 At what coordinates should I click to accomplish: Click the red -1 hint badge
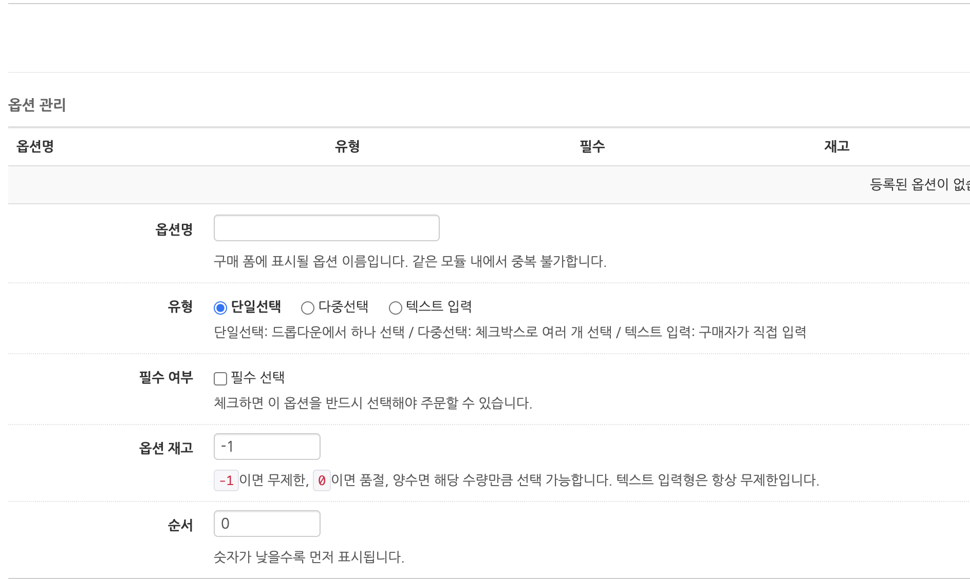(x=226, y=480)
